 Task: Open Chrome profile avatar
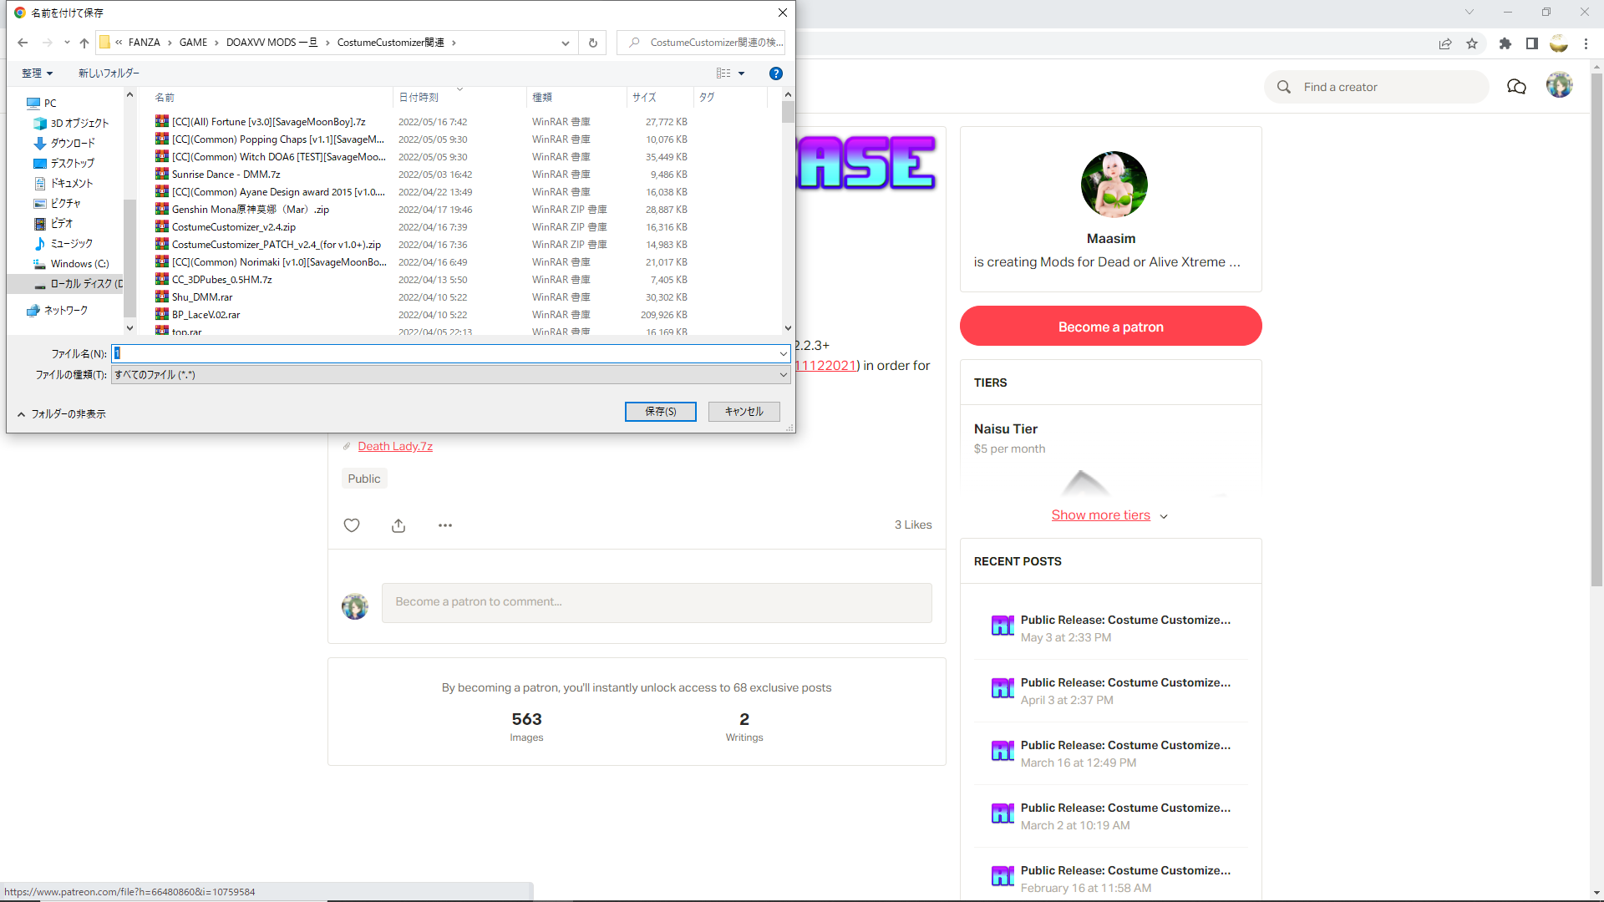tap(1559, 43)
